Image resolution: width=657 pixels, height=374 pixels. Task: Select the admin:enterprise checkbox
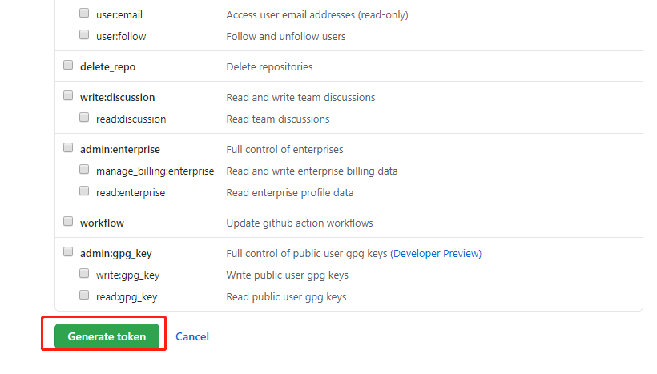click(x=68, y=148)
